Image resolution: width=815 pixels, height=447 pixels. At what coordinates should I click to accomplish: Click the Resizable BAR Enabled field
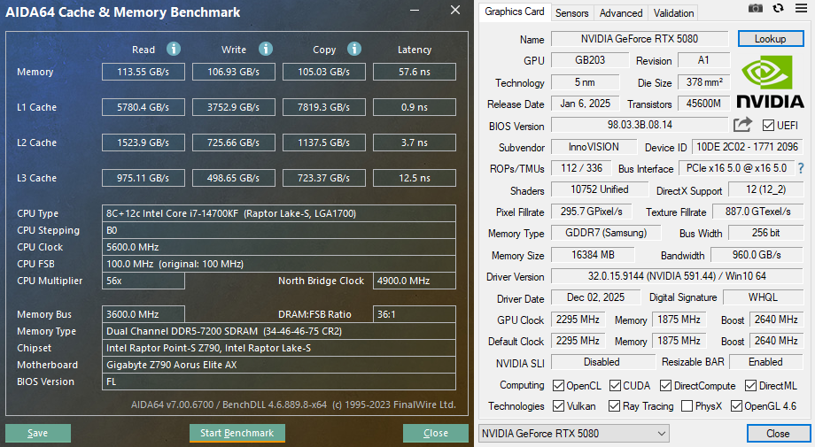pos(765,362)
